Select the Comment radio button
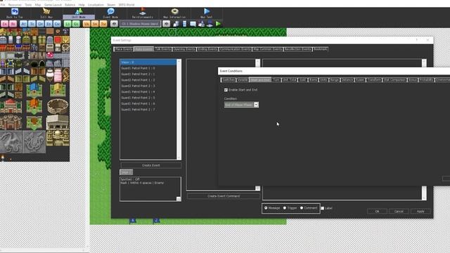This screenshot has width=450, height=253. (302, 208)
